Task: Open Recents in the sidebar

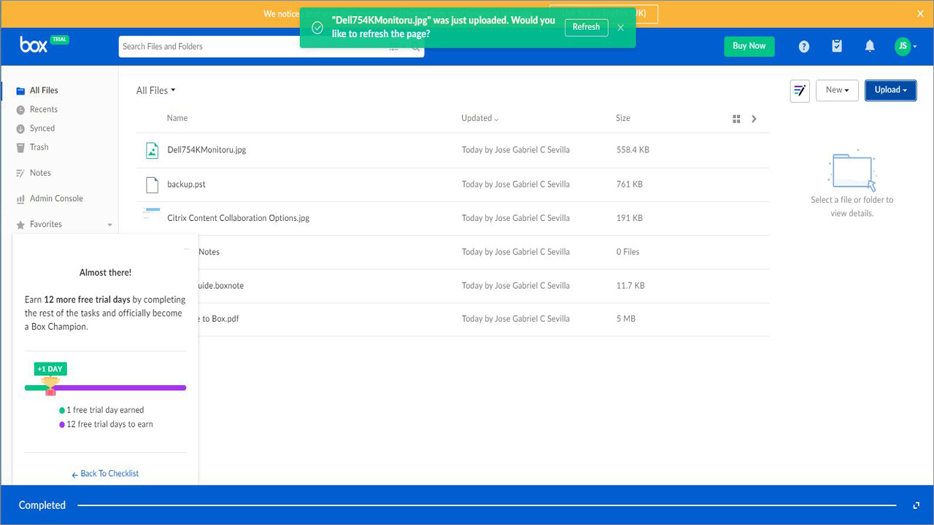Action: [x=43, y=109]
